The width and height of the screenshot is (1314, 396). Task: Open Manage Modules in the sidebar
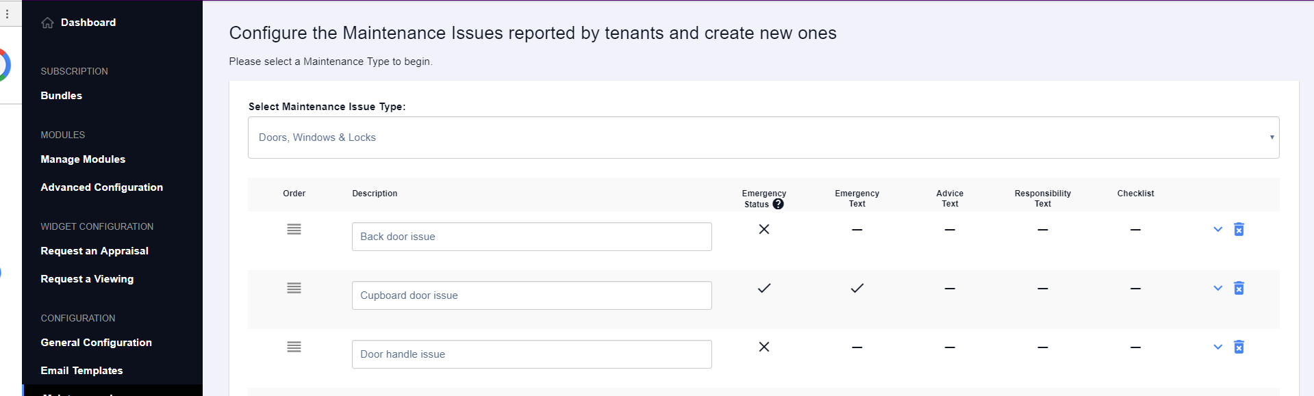(83, 159)
